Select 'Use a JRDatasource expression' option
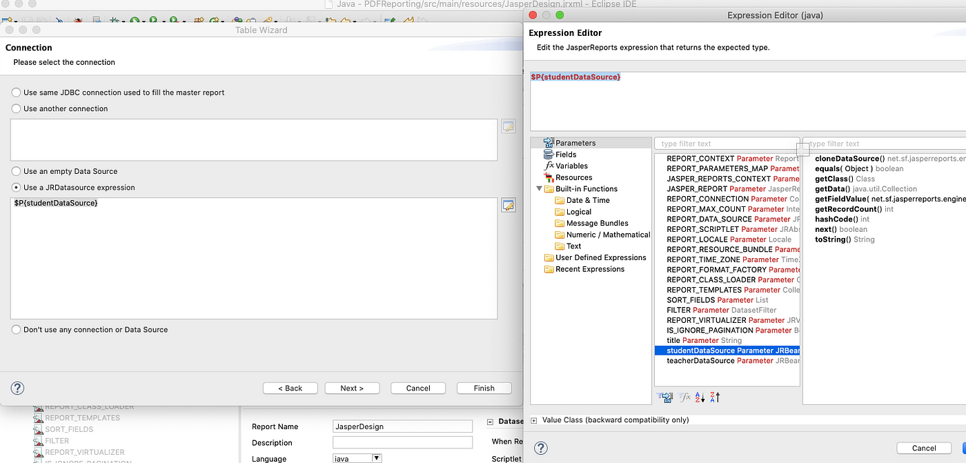 (16, 187)
